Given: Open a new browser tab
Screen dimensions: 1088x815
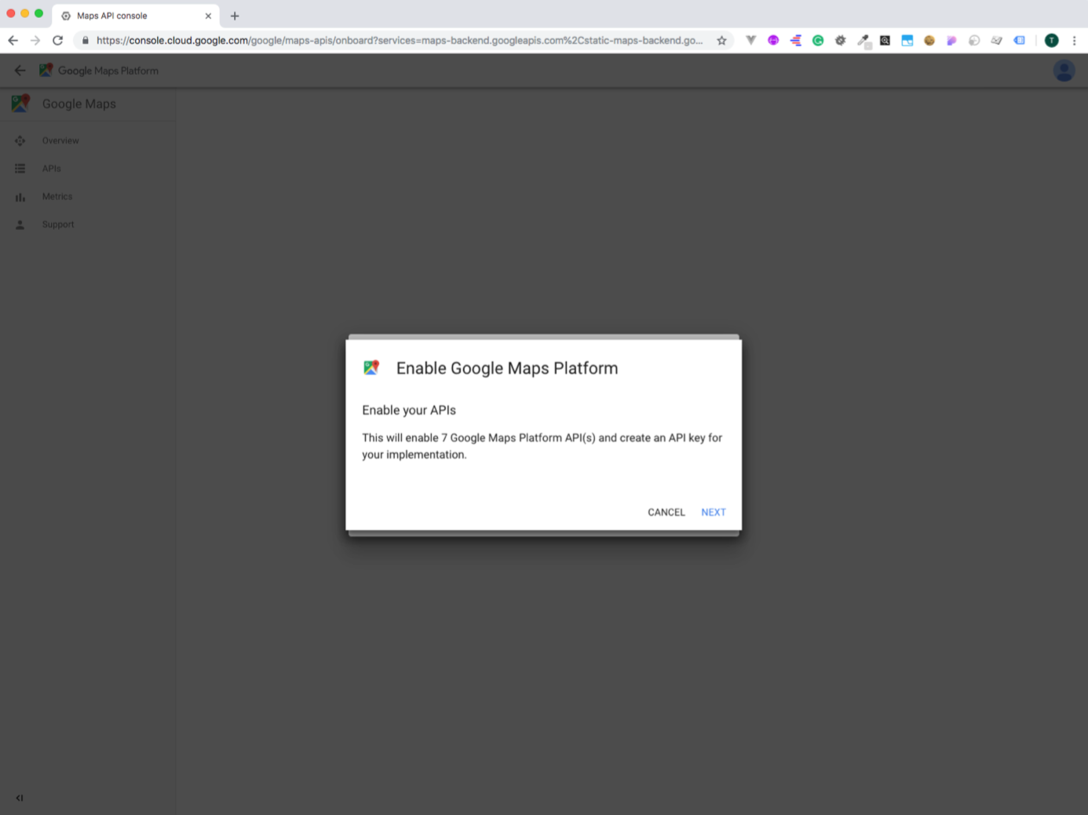Looking at the screenshot, I should [235, 16].
